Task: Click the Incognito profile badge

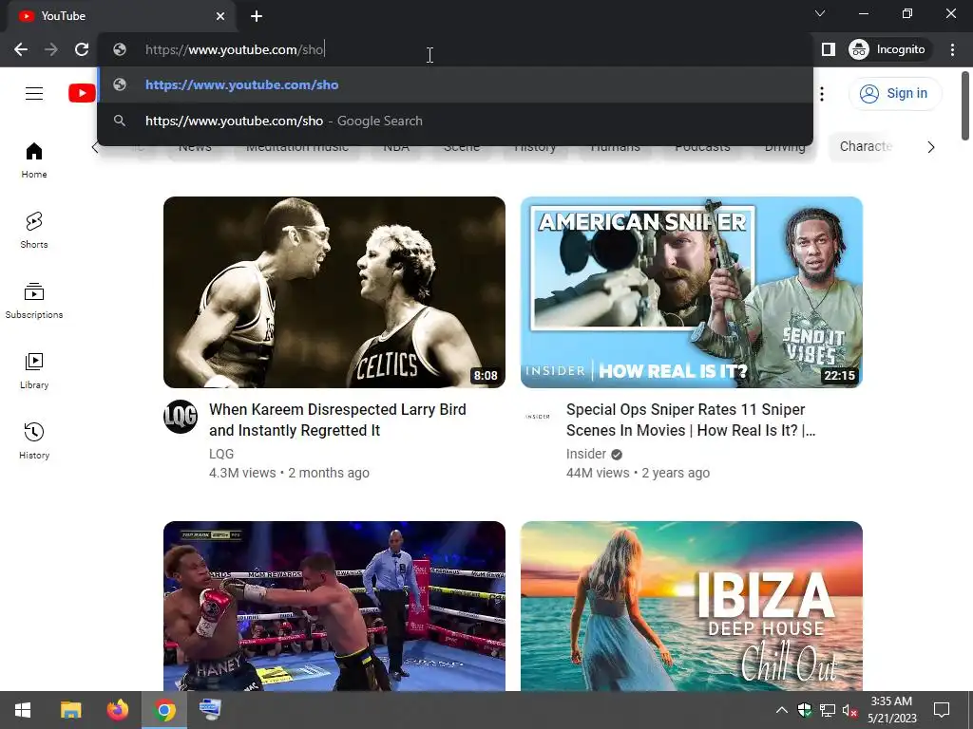Action: tap(888, 49)
